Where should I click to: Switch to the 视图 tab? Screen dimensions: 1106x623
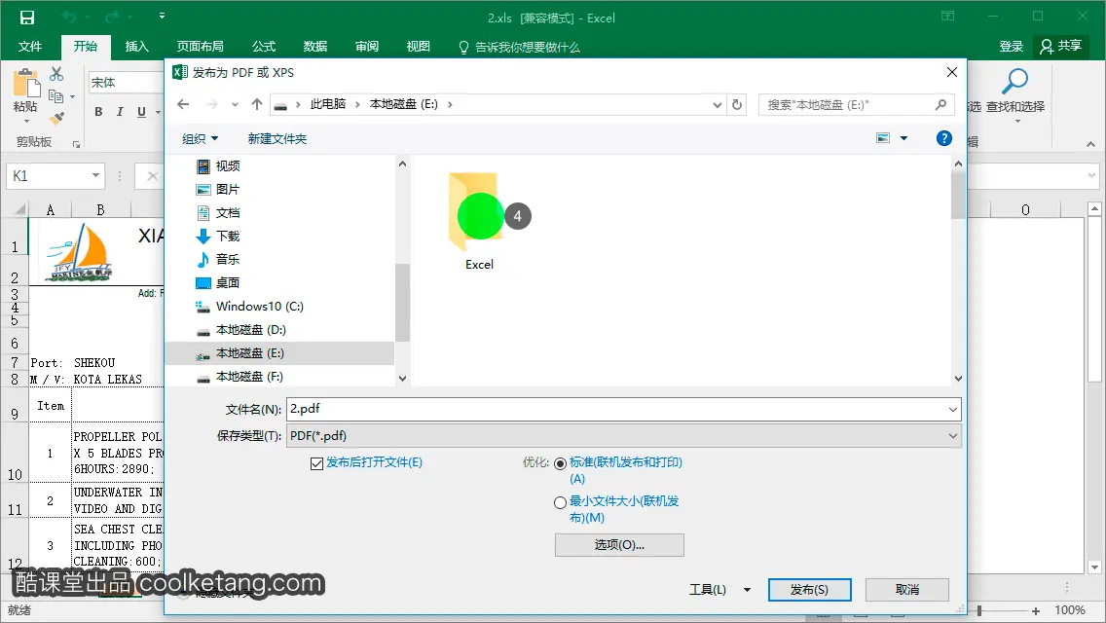coord(419,47)
